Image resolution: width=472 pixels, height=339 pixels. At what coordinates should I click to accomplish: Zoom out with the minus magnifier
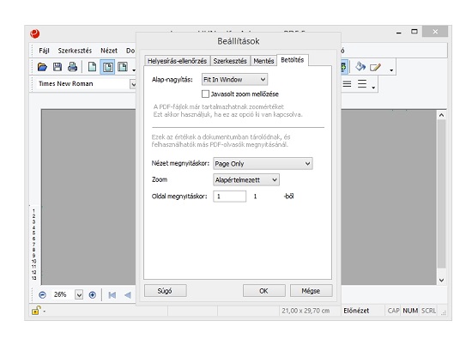(x=42, y=295)
